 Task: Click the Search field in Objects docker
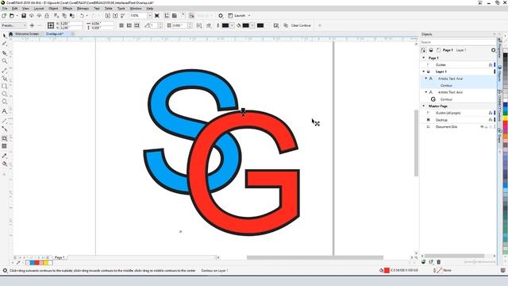point(458,42)
